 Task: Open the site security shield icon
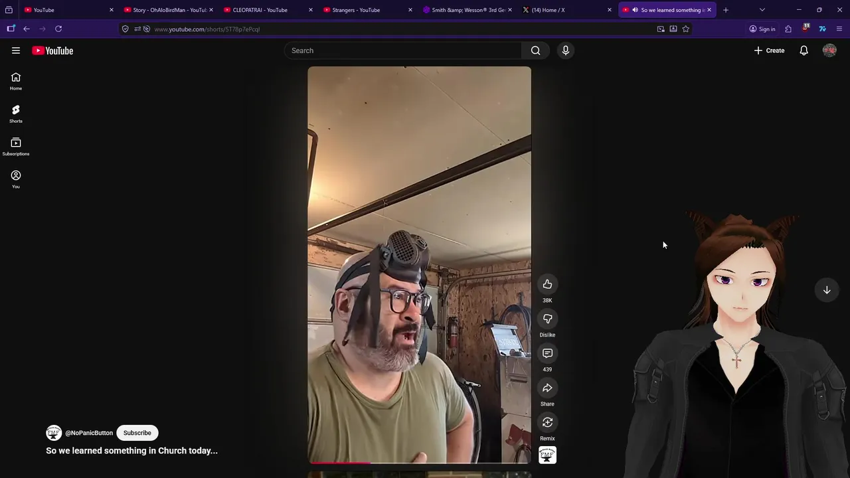[x=125, y=29]
